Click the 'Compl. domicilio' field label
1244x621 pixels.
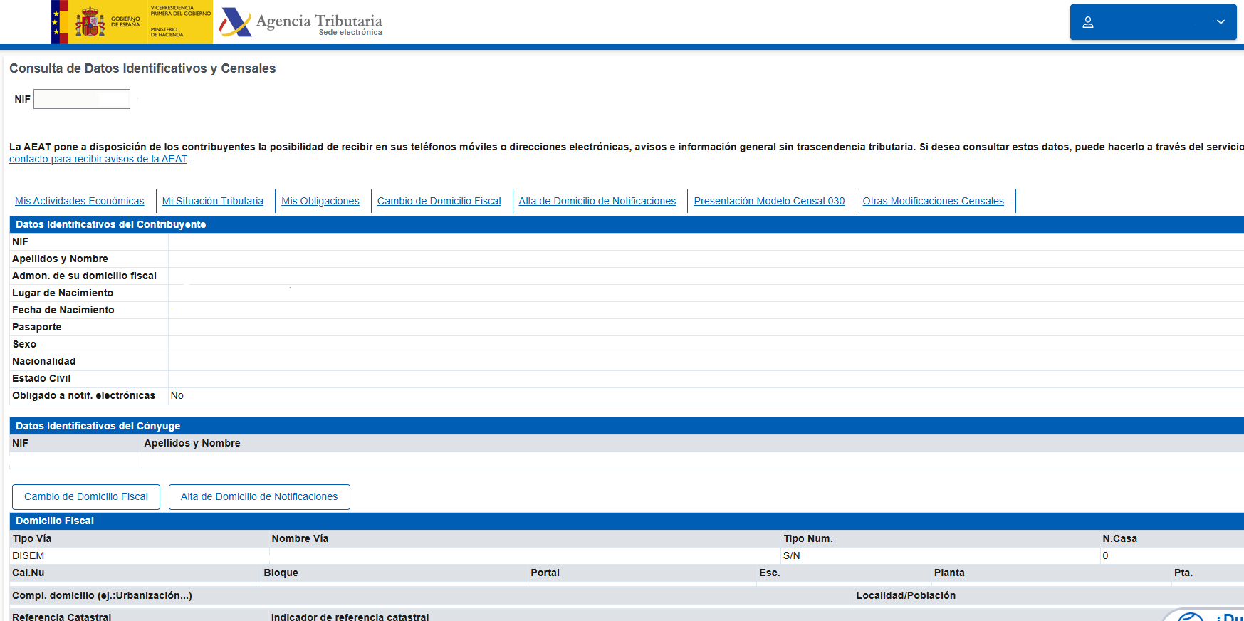tap(102, 595)
